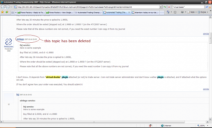Viewport: 212px width, 128px height.
Task: Open the recent pages dropdown arrow
Action: point(11,7)
